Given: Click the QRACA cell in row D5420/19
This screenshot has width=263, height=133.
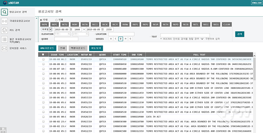Looking at the screenshot, I should (102, 117).
